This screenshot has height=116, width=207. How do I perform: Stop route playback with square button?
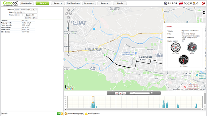click(152, 93)
